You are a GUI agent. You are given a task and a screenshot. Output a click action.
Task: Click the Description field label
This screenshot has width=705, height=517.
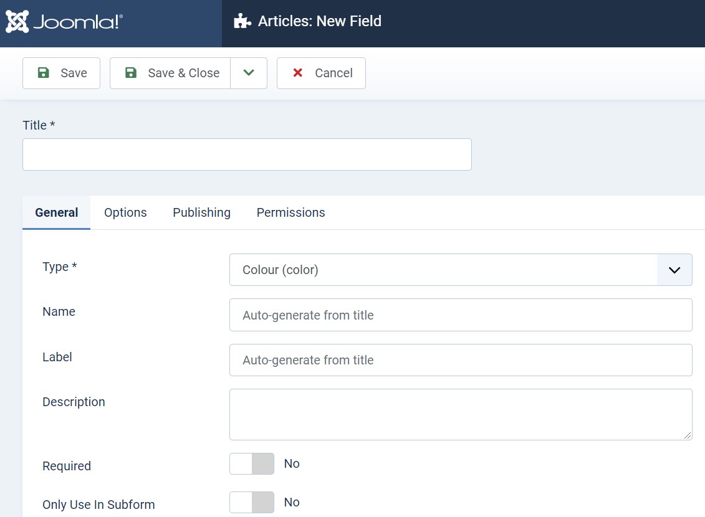pos(74,402)
